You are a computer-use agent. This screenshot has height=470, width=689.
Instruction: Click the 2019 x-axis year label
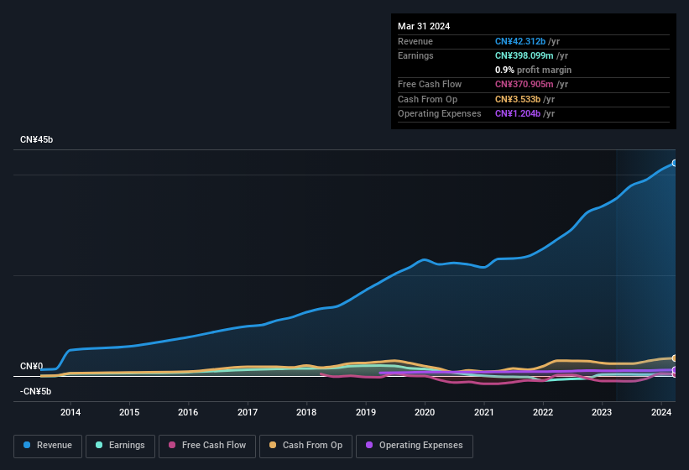(366, 412)
